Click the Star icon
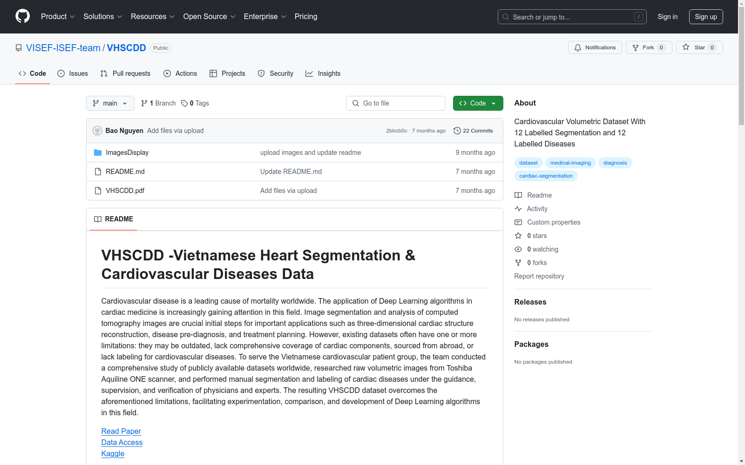745x465 pixels. tap(686, 47)
